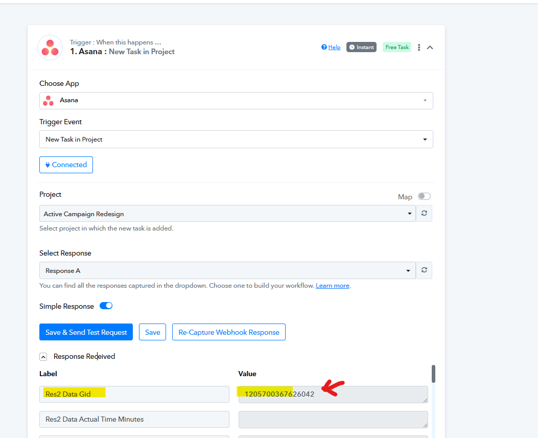Open the Help link
Screen dimensions: 538x438
coord(334,47)
